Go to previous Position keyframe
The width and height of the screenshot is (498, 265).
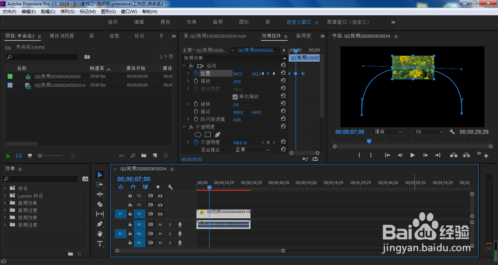pos(262,74)
